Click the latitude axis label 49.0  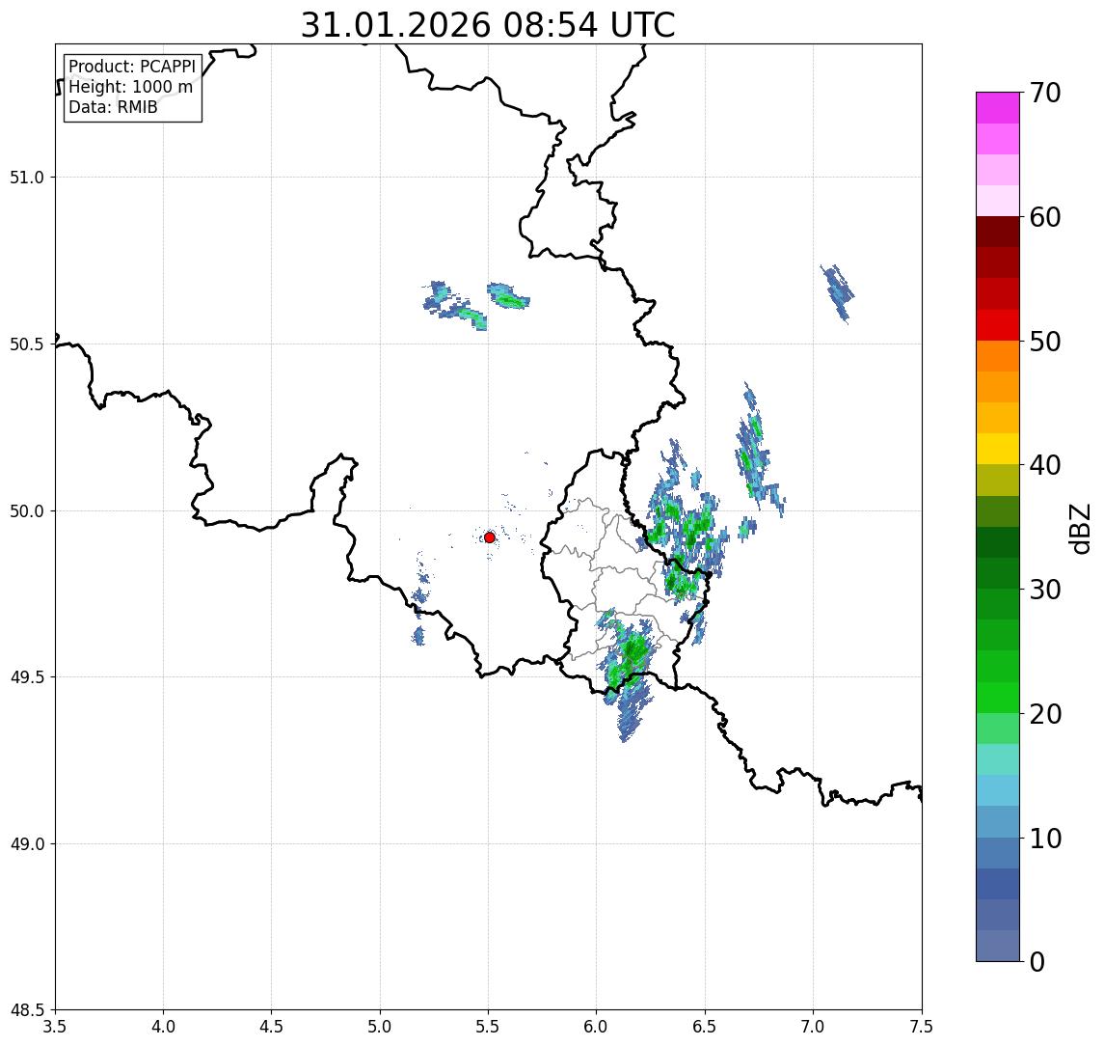pos(27,843)
